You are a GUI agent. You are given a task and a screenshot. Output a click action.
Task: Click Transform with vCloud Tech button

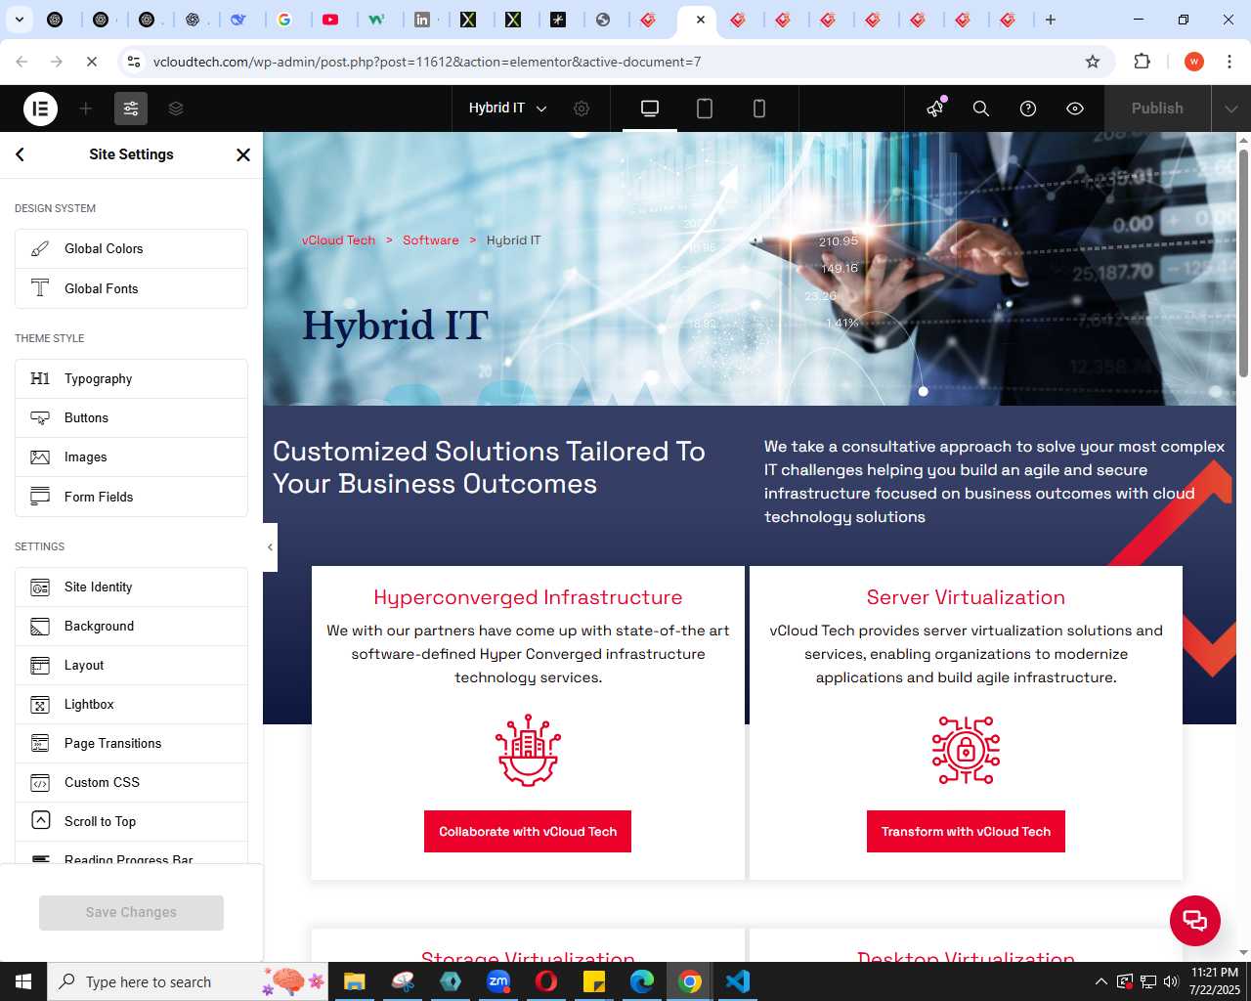tap(966, 832)
